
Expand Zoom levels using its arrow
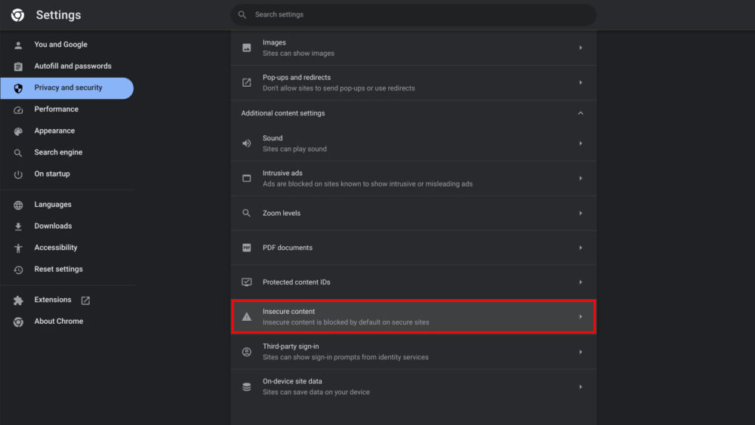coord(580,213)
